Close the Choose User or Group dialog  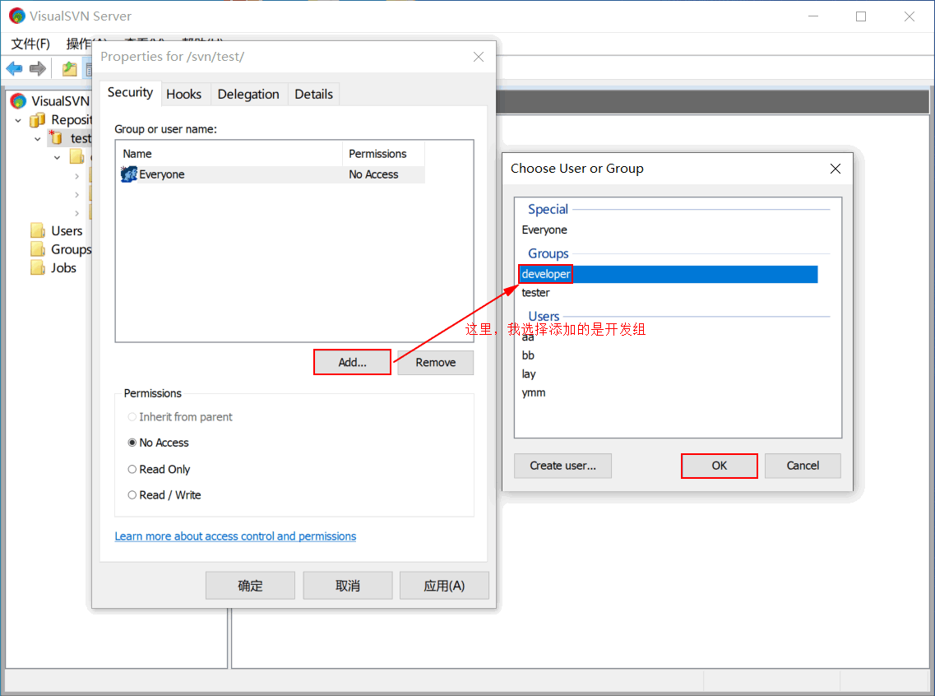(835, 169)
